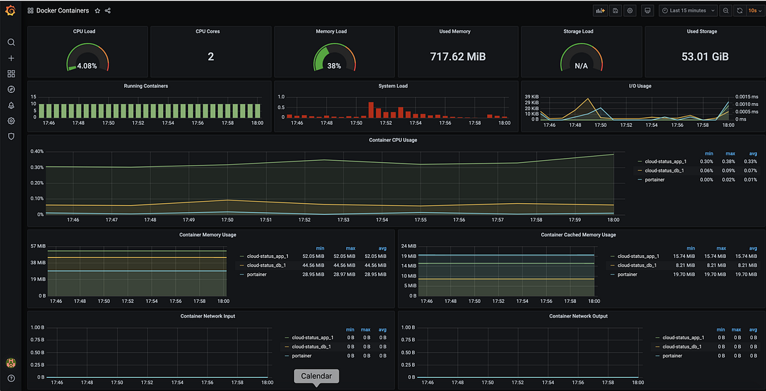Toggle cloud-status_db_1 series in CPU Usage legend
The width and height of the screenshot is (766, 391).
tap(665, 171)
